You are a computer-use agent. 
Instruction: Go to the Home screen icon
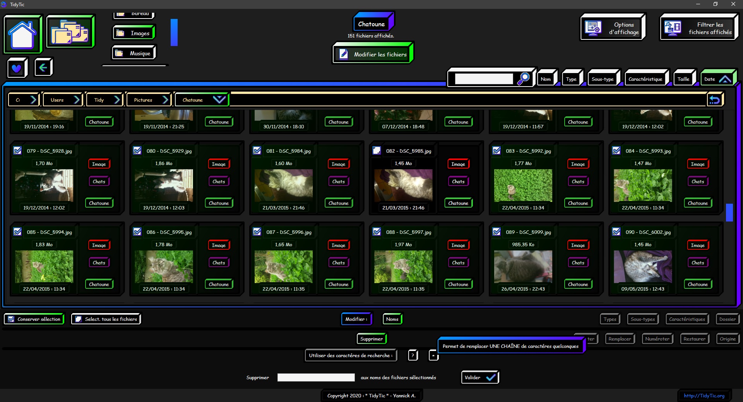[22, 34]
